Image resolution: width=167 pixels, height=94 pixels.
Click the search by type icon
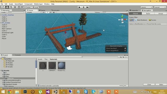tap(121, 57)
